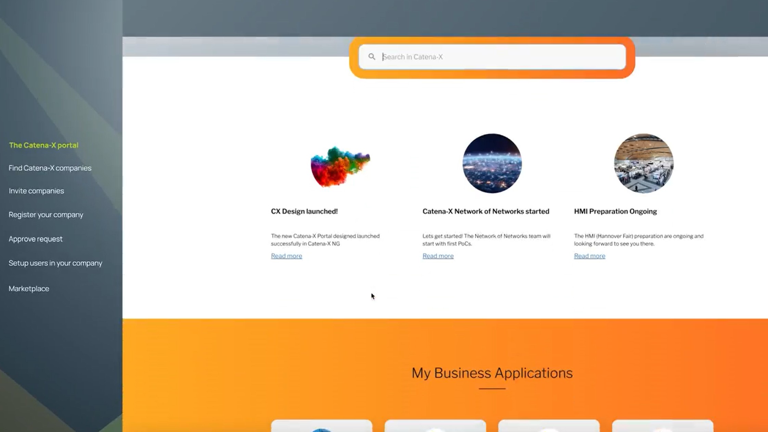Read more about CX Design launched
The height and width of the screenshot is (432, 768).
pos(286,256)
